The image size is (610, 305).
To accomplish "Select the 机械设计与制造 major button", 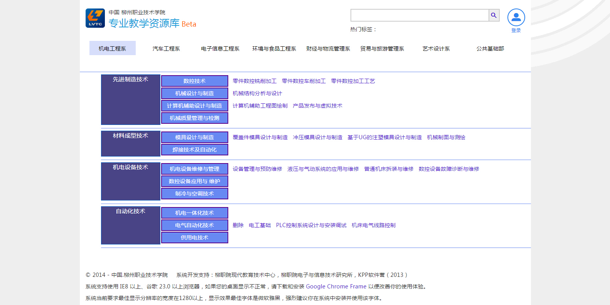I will point(194,93).
